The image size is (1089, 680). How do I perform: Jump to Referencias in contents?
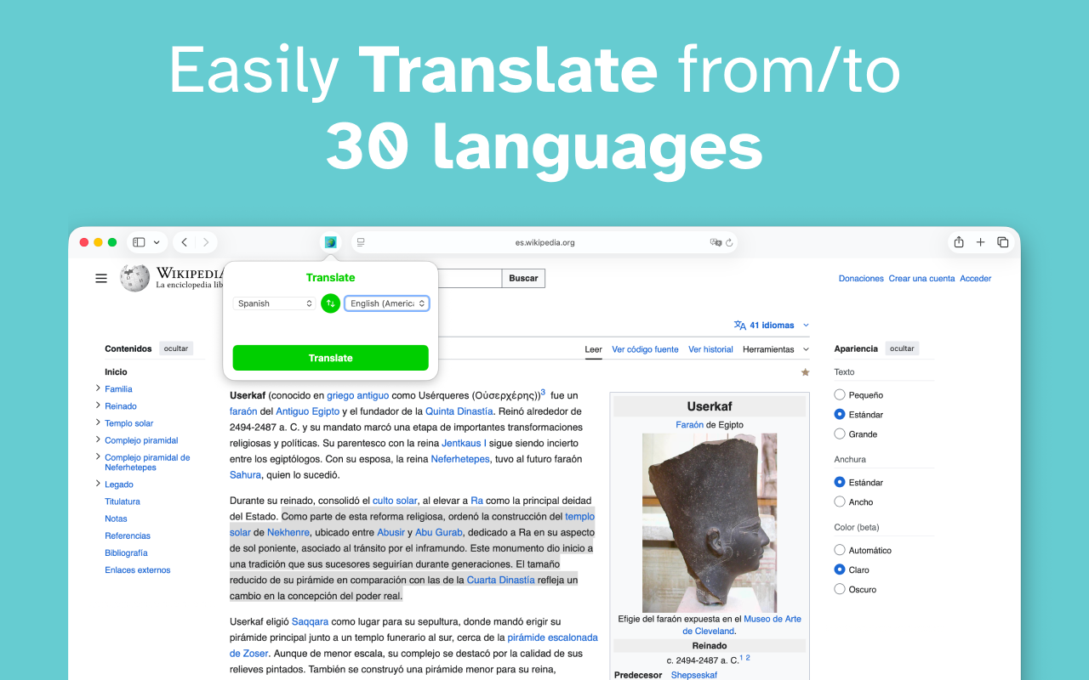pos(128,535)
